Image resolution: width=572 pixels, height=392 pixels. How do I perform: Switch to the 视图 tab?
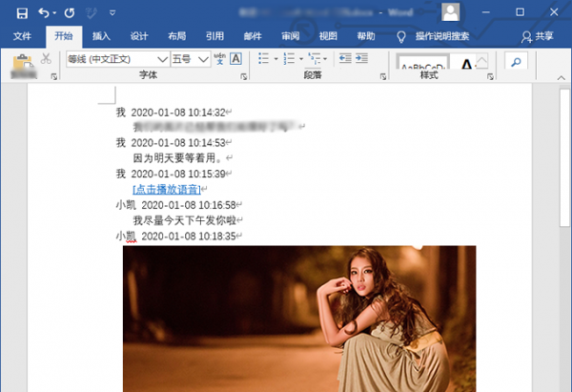pyautogui.click(x=328, y=36)
